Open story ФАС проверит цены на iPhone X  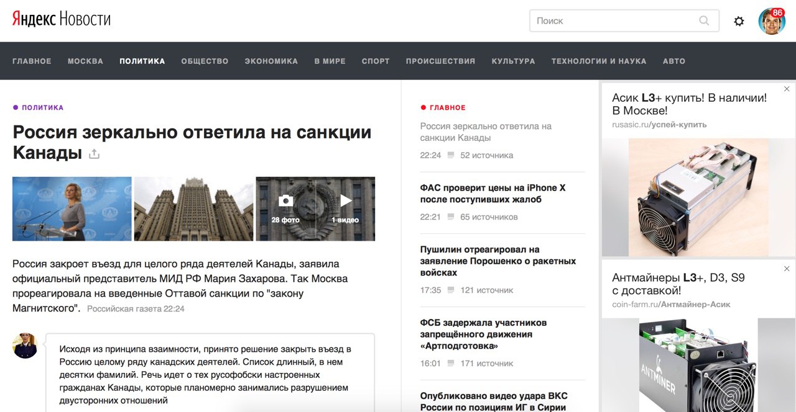(493, 194)
